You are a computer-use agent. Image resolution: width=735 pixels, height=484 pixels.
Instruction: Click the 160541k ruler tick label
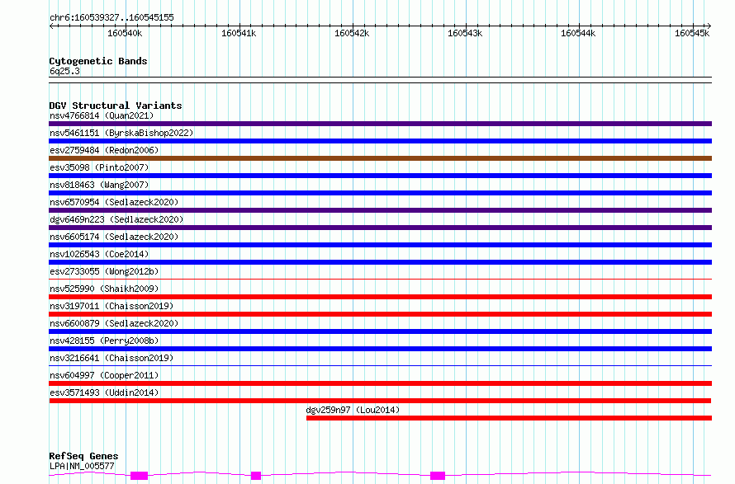coord(239,33)
